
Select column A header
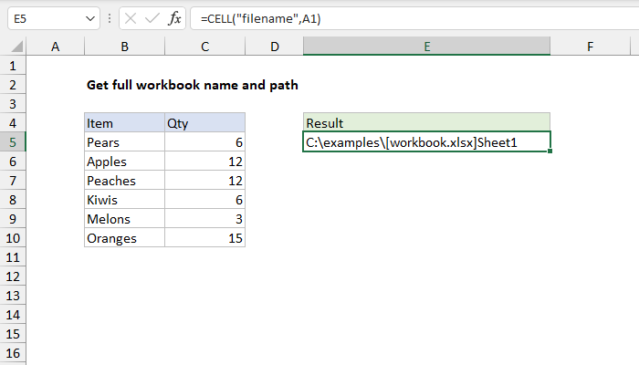coord(56,47)
